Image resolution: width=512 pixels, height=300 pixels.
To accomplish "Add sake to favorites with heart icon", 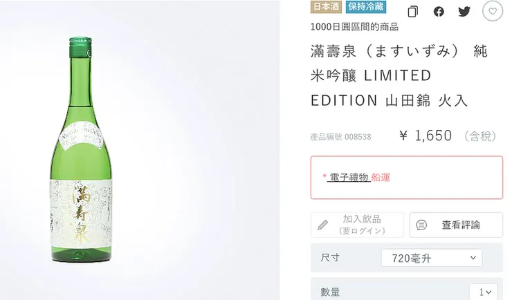I will point(492,12).
